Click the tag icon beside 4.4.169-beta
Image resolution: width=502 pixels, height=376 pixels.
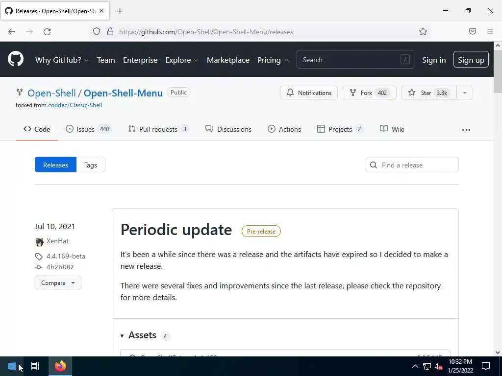(x=39, y=257)
